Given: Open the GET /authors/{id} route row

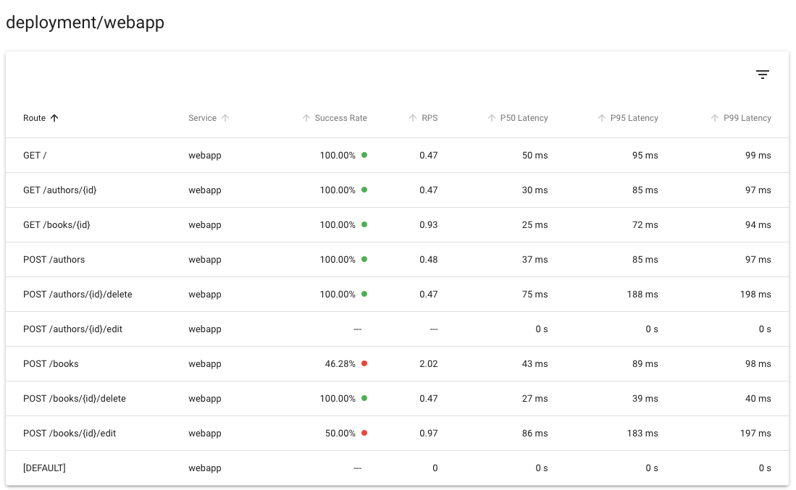Looking at the screenshot, I should (59, 190).
